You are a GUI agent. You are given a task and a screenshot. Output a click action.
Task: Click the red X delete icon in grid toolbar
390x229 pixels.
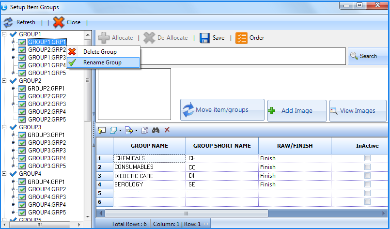point(167,130)
